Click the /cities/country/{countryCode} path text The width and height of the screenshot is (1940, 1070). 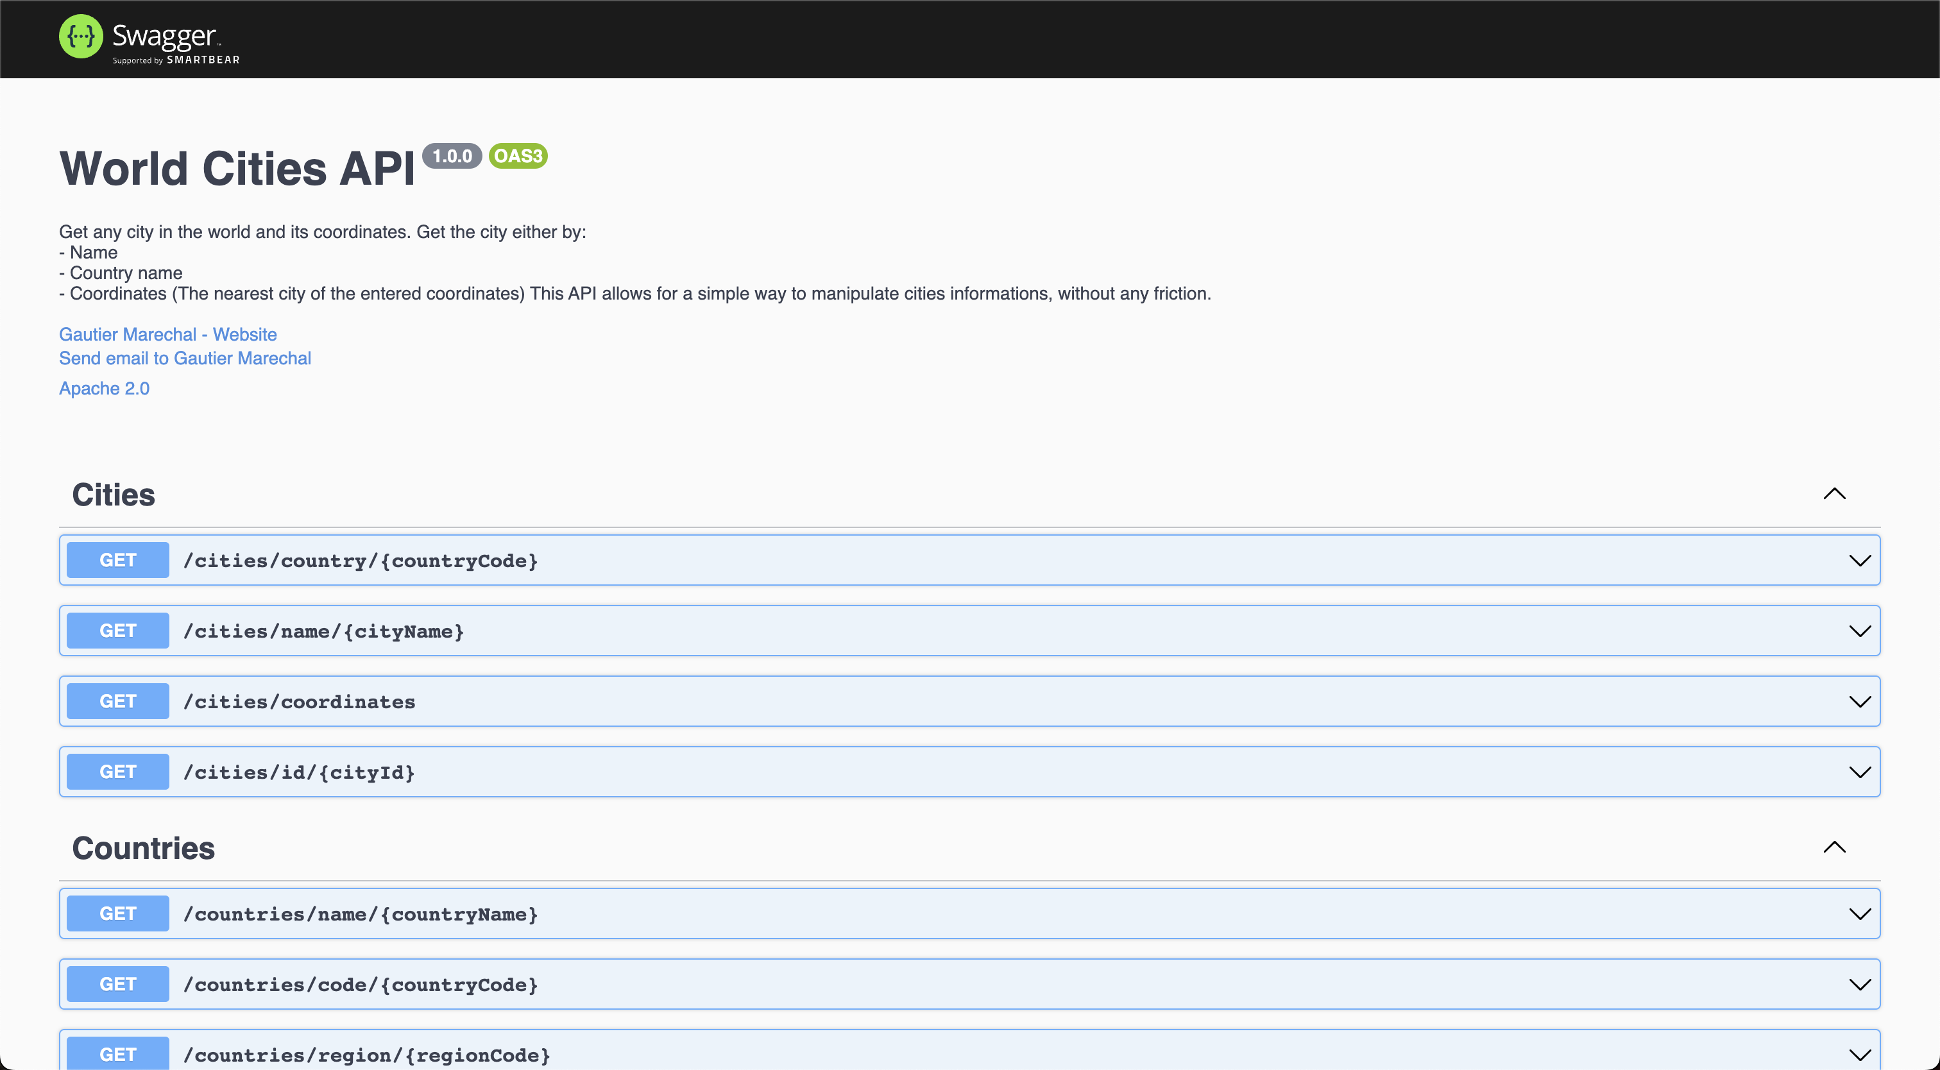point(361,561)
